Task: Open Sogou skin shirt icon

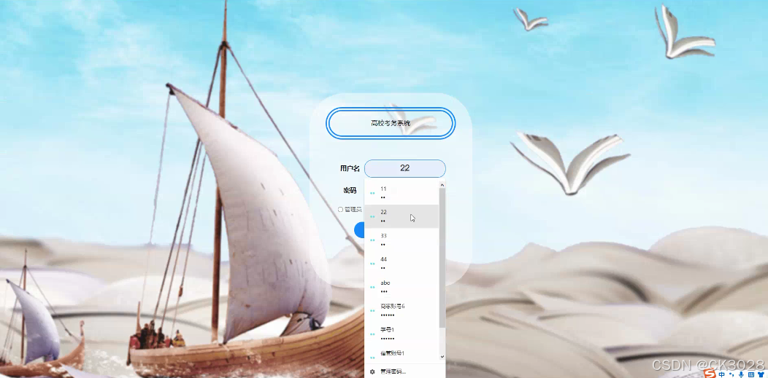Action: tap(761, 374)
